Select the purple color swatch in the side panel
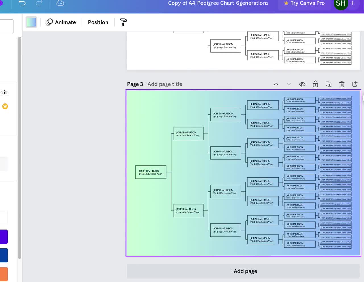This screenshot has width=364, height=282. tap(4, 237)
